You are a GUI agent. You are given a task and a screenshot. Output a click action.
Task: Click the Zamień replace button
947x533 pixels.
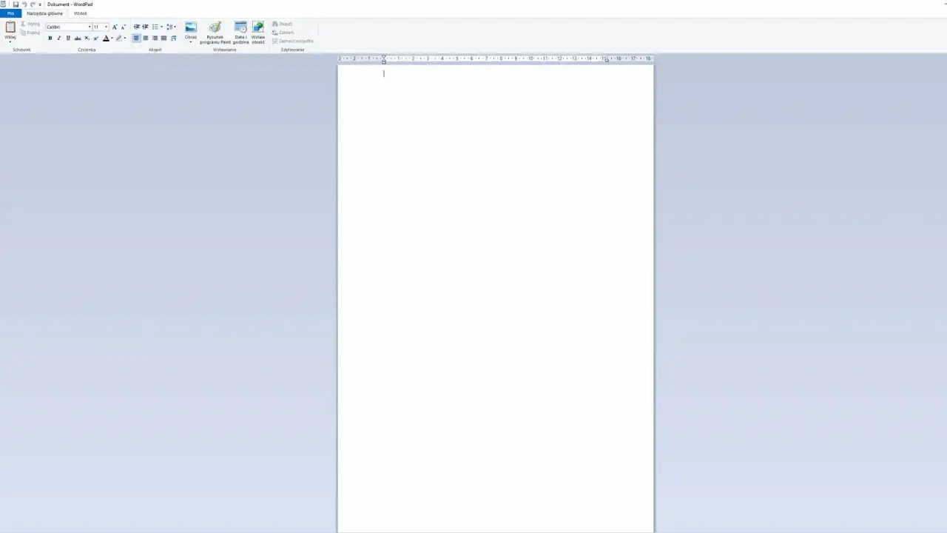(283, 33)
